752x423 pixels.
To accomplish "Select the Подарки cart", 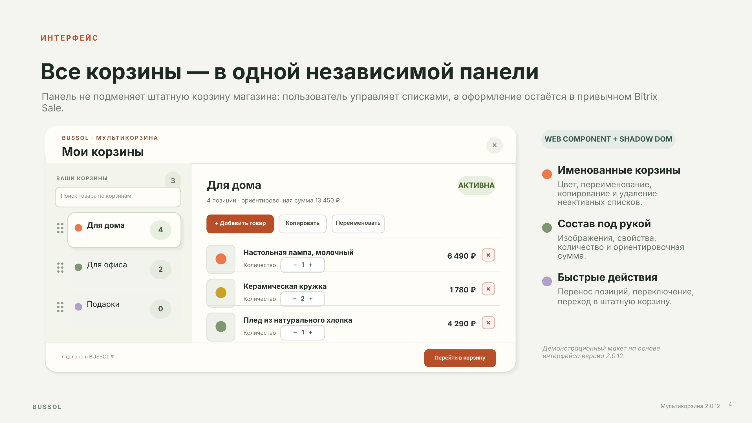I will (124, 309).
